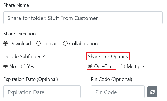This screenshot has width=167, height=101.
Task: Click into the Share Name text field
Action: (83, 18)
